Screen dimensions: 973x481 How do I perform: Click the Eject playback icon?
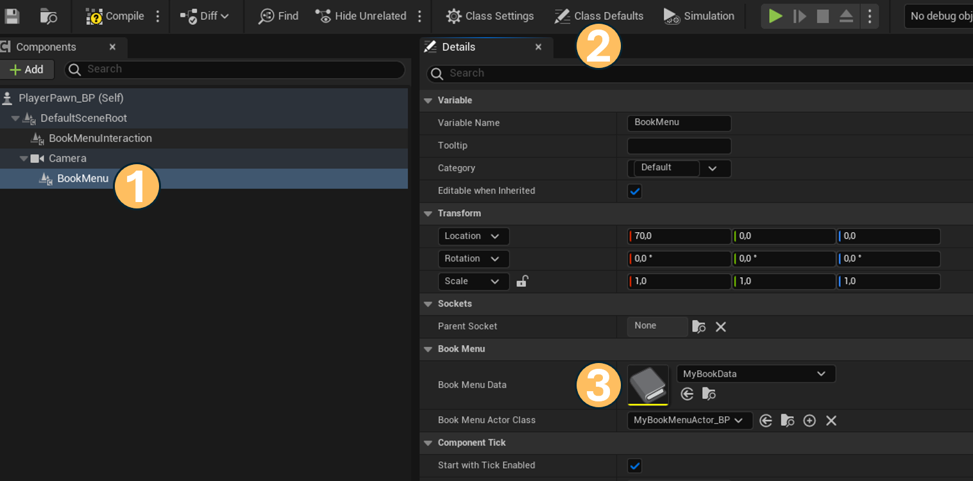tap(846, 16)
